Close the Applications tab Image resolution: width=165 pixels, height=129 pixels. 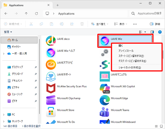[48, 5]
